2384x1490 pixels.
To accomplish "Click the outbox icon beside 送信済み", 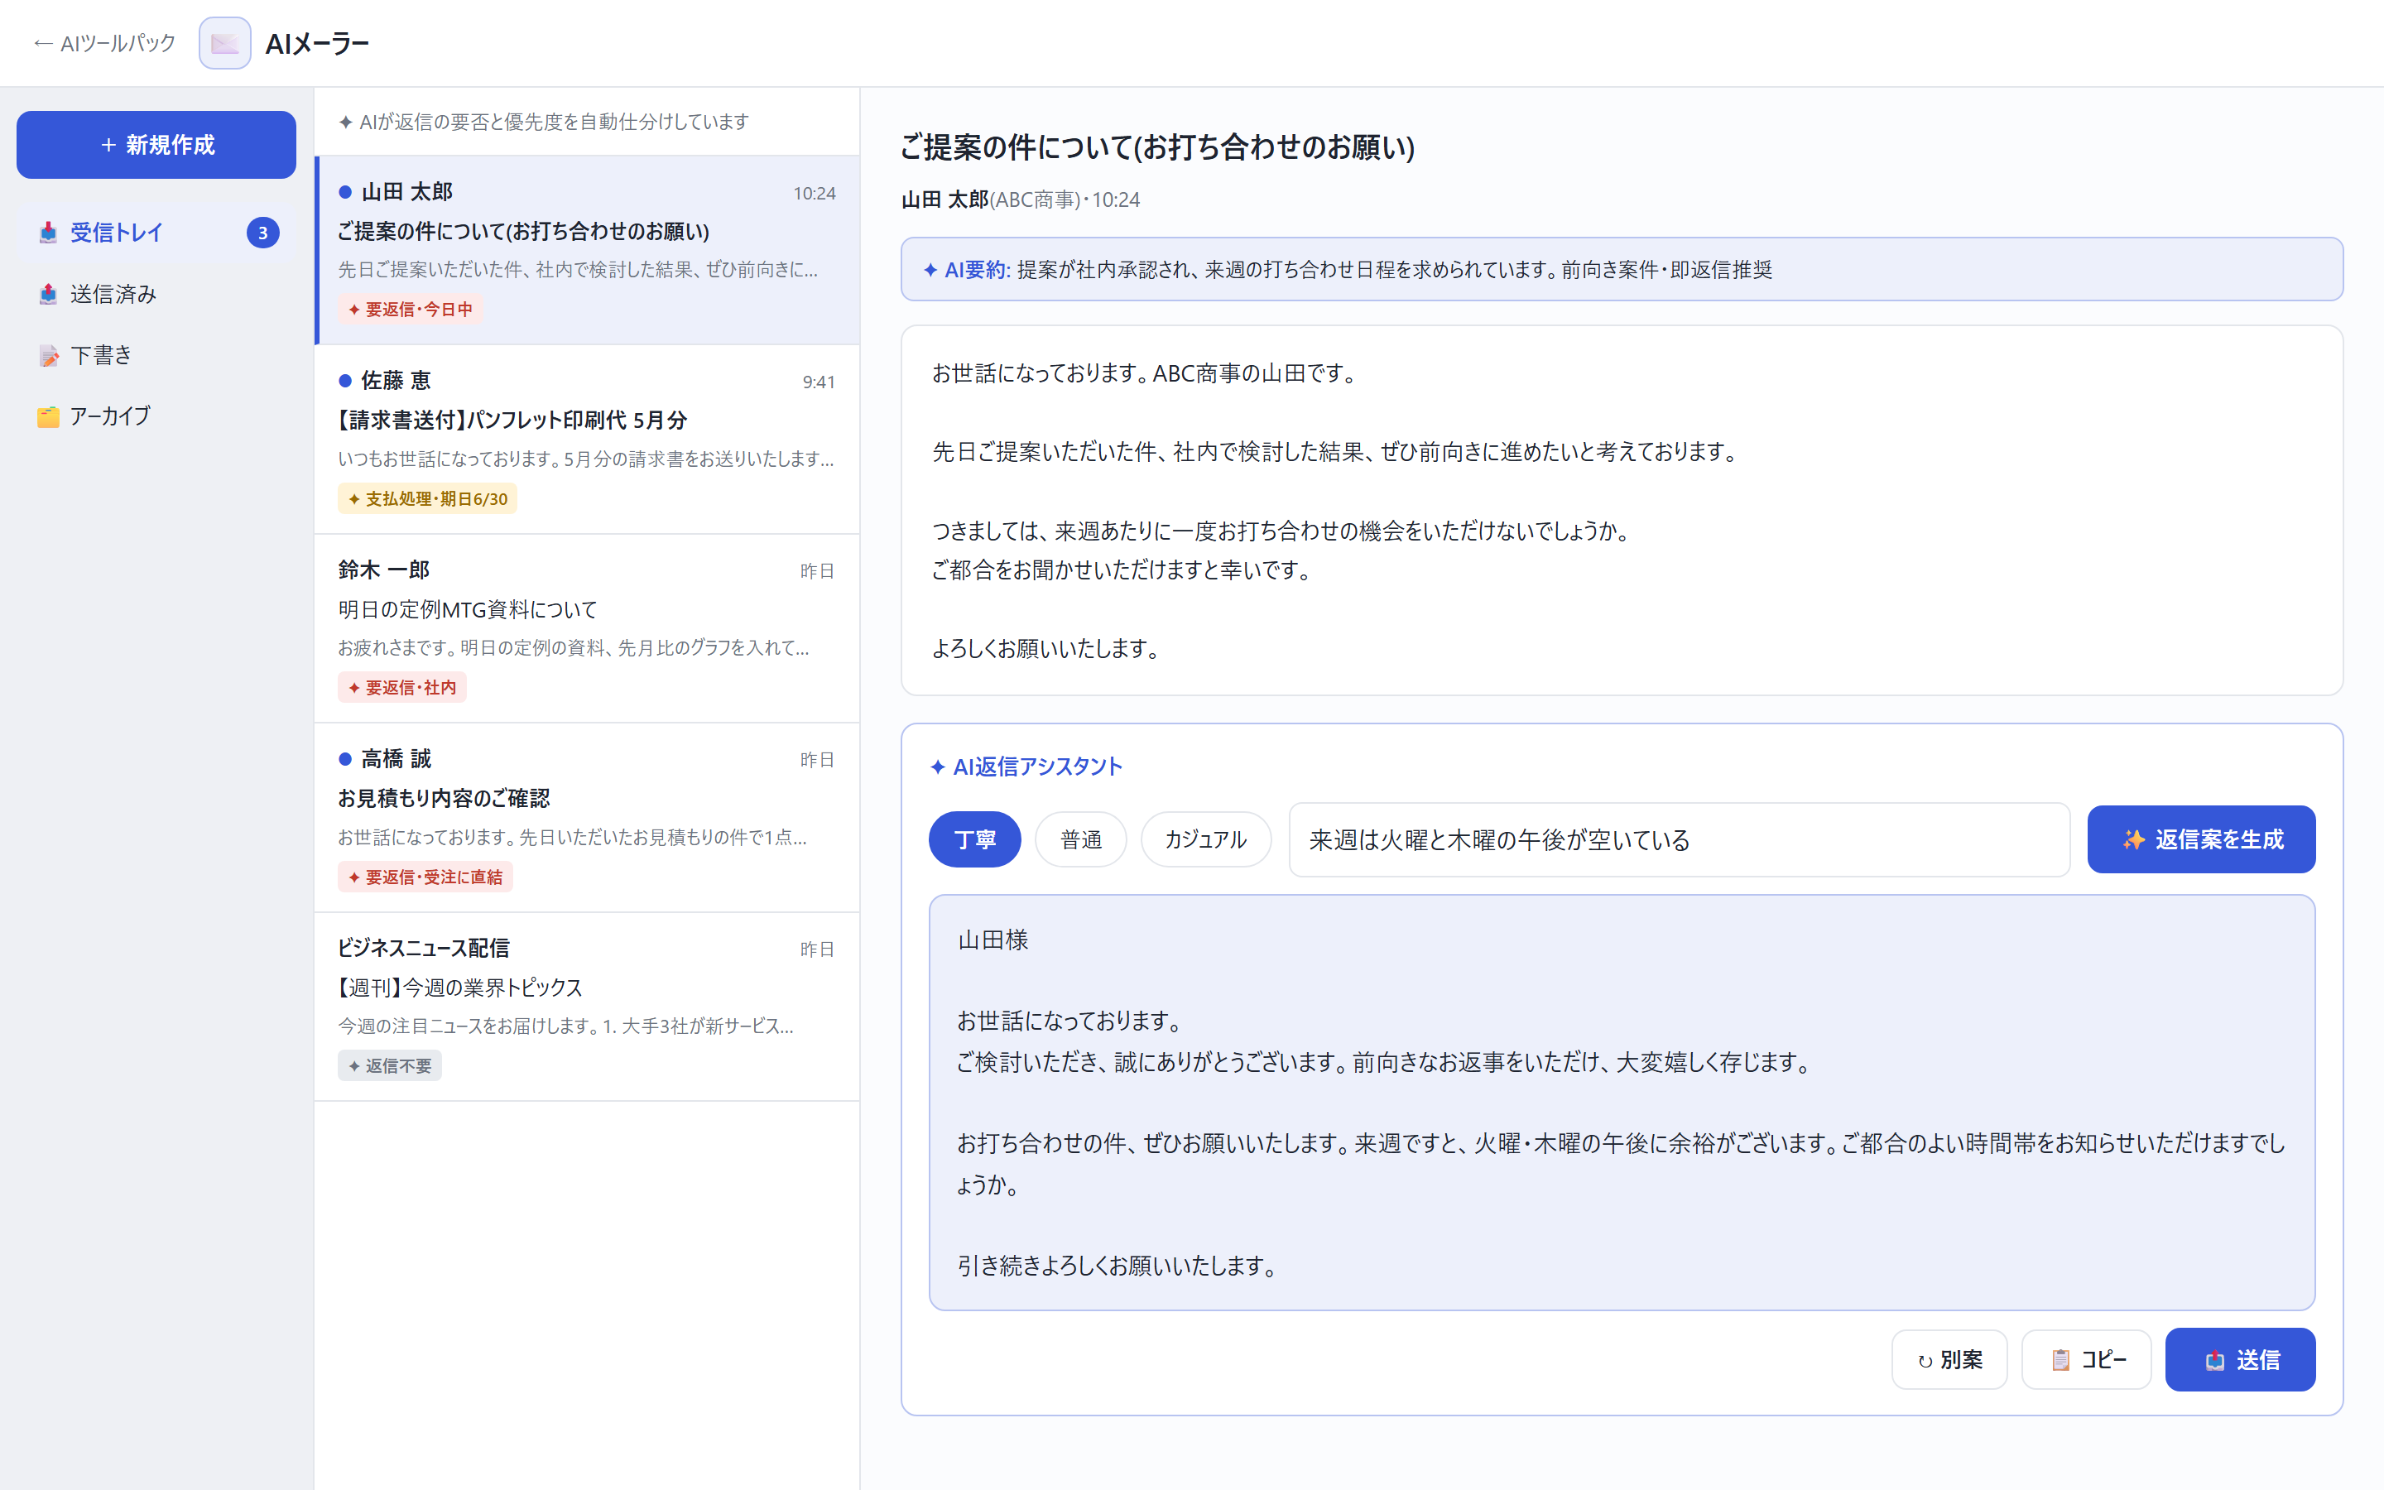I will tap(48, 294).
